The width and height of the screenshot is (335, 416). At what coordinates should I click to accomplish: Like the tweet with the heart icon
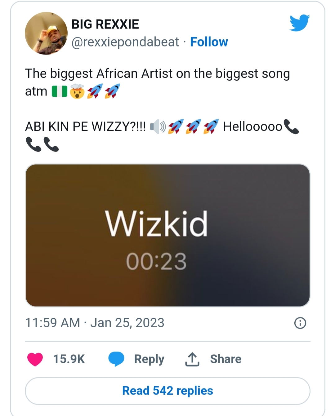35,359
